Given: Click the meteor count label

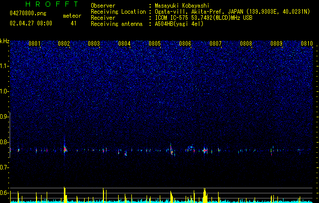Looking at the screenshot, I should pos(72,16).
